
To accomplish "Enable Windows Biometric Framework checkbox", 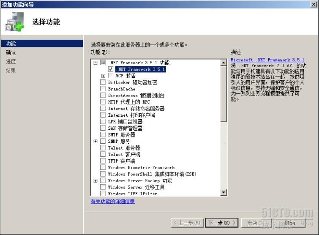I will 103,167.
